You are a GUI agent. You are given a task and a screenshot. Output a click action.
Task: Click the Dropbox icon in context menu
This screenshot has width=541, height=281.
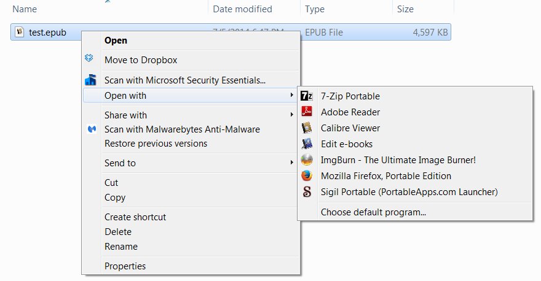90,60
